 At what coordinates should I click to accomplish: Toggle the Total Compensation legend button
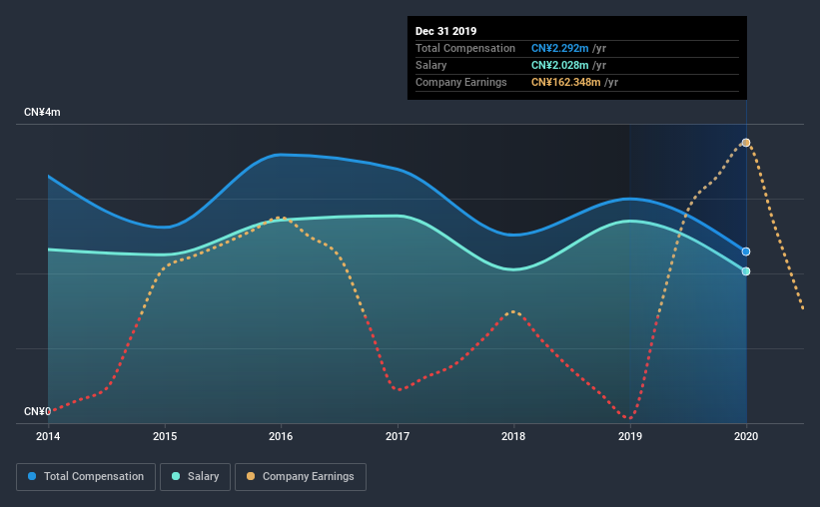86,477
